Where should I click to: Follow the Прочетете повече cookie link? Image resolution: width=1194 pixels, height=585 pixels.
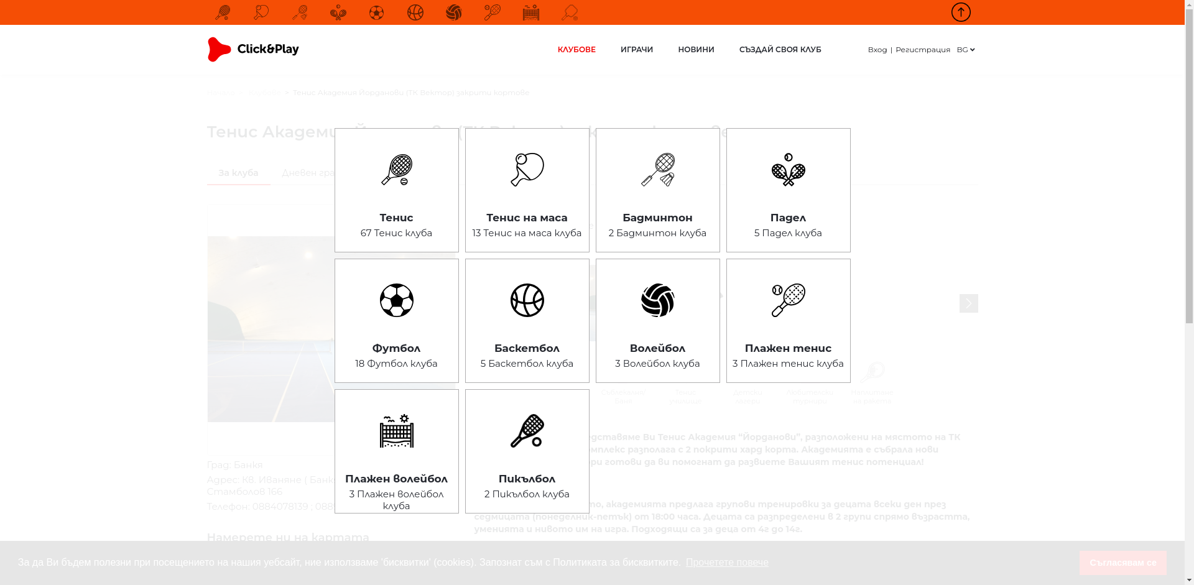[x=726, y=563]
